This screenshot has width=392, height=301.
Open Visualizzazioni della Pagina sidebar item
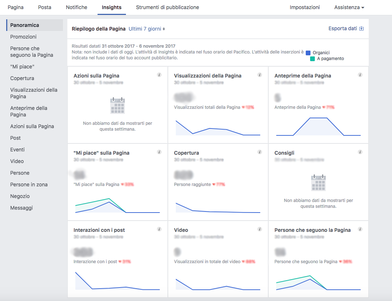[34, 93]
